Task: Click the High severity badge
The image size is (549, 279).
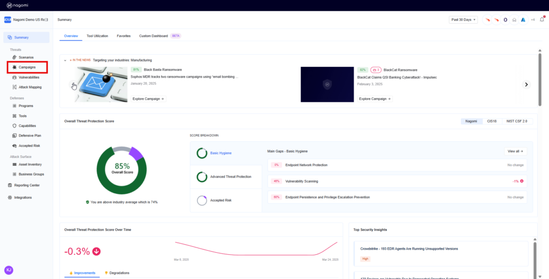Action: 365,259
